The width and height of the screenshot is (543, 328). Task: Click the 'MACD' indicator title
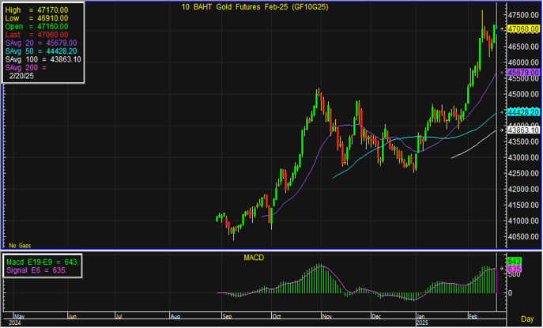pos(255,258)
